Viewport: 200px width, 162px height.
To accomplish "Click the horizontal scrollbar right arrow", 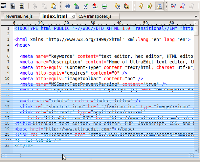I will 191,155.
